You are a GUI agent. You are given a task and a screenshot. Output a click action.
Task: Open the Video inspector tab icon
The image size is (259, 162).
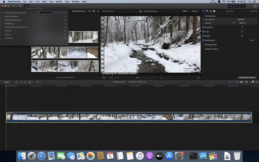[x=204, y=11]
